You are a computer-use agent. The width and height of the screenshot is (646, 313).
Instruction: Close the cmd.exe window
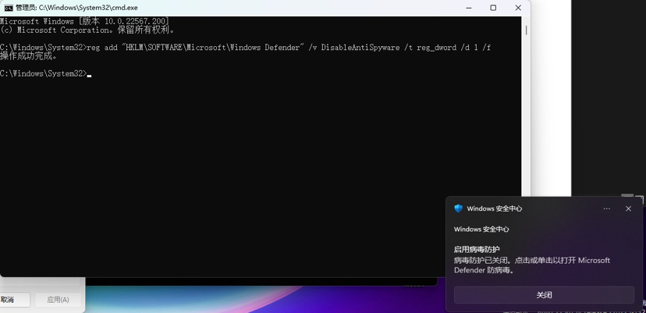[x=518, y=8]
